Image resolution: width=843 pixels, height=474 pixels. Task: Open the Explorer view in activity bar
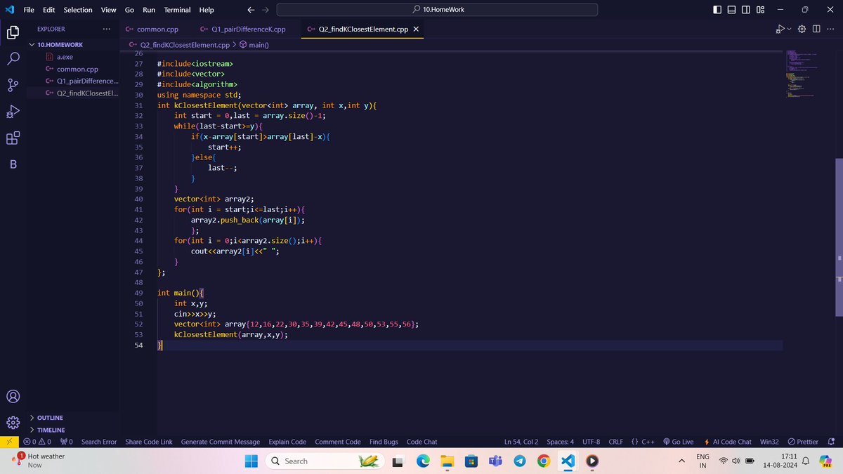pos(13,32)
